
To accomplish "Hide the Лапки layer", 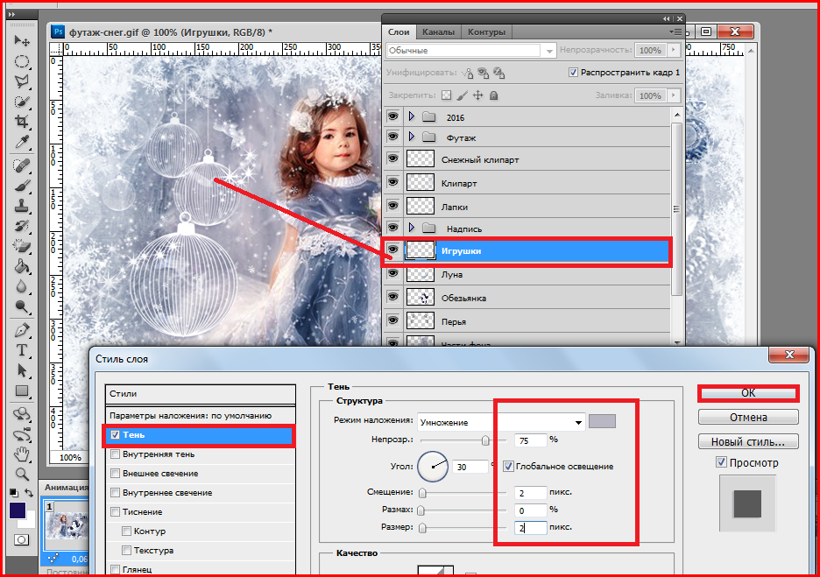I will click(x=392, y=206).
